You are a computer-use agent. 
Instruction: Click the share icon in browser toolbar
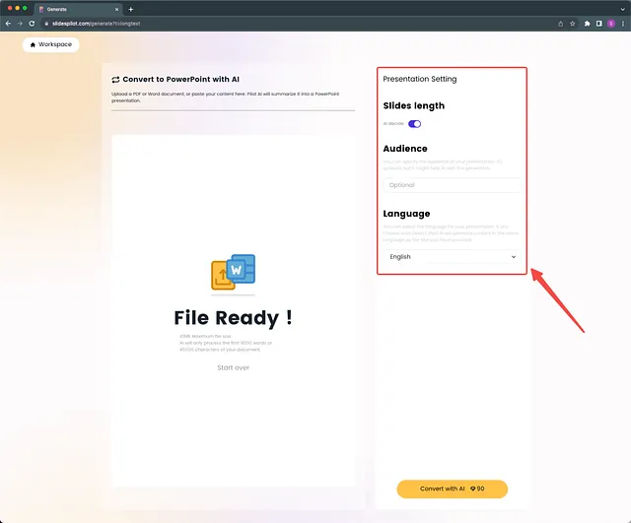click(x=561, y=24)
